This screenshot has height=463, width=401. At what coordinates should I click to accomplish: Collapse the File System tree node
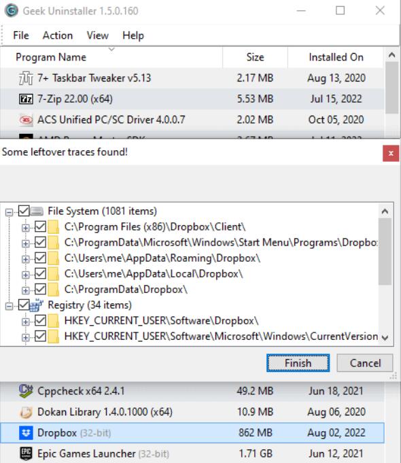[9, 212]
